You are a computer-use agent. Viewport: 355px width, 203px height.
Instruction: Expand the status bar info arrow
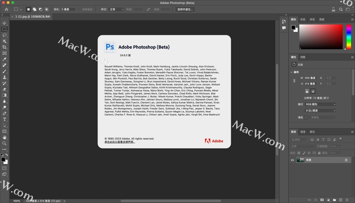click(64, 201)
